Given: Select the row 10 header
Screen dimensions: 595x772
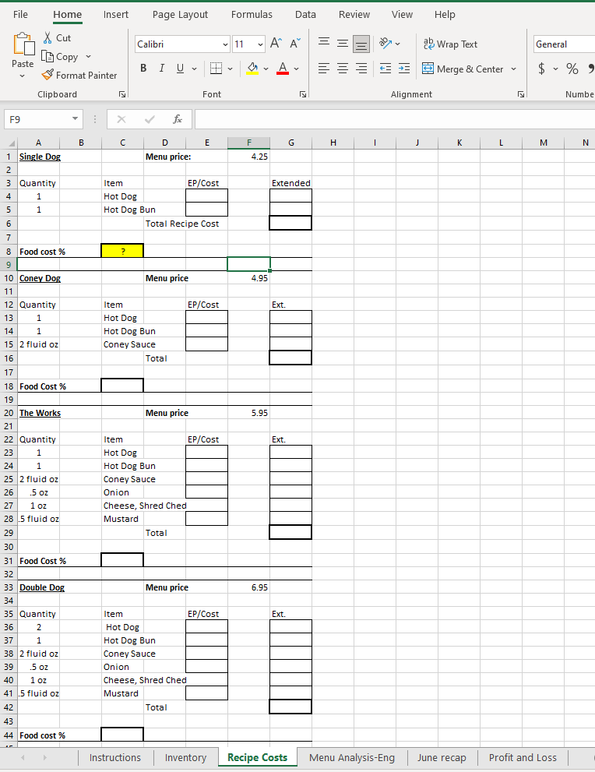Looking at the screenshot, I should click(x=9, y=278).
